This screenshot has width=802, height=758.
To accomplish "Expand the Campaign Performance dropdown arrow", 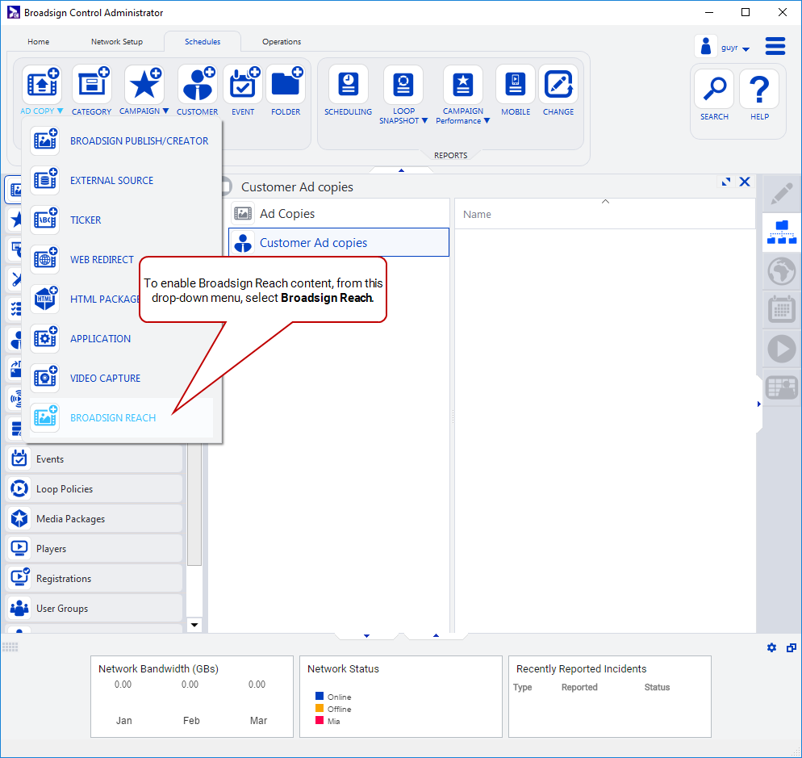I will [487, 121].
